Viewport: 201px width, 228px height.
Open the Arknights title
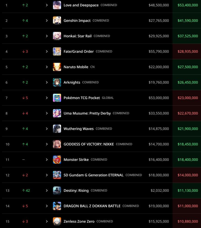[72, 82]
